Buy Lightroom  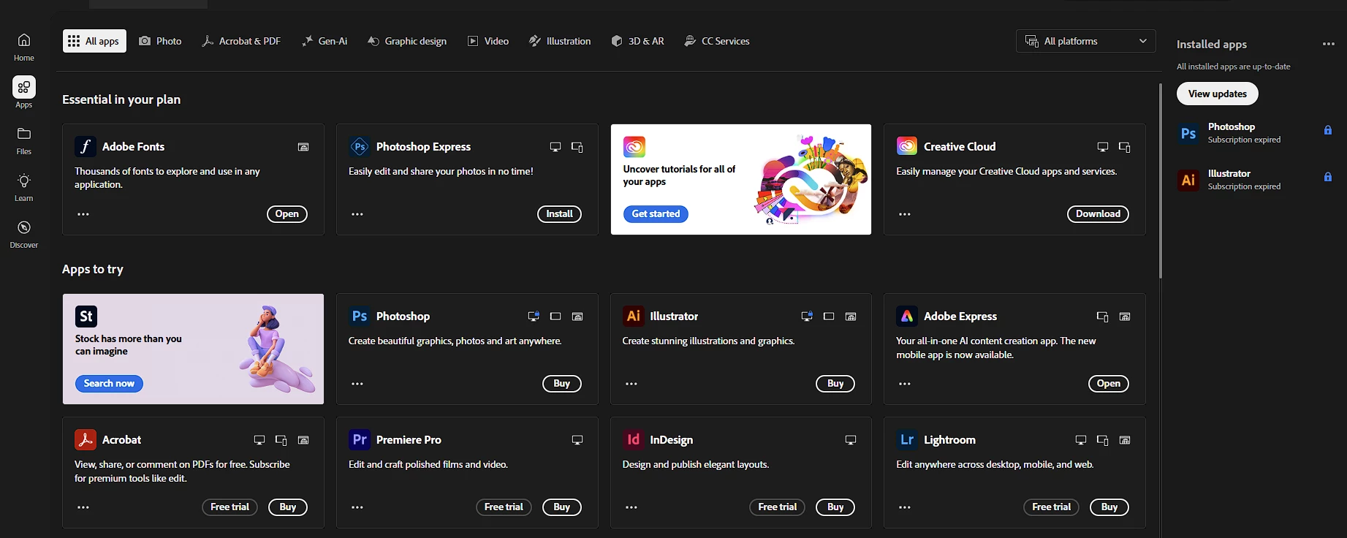click(x=1109, y=507)
